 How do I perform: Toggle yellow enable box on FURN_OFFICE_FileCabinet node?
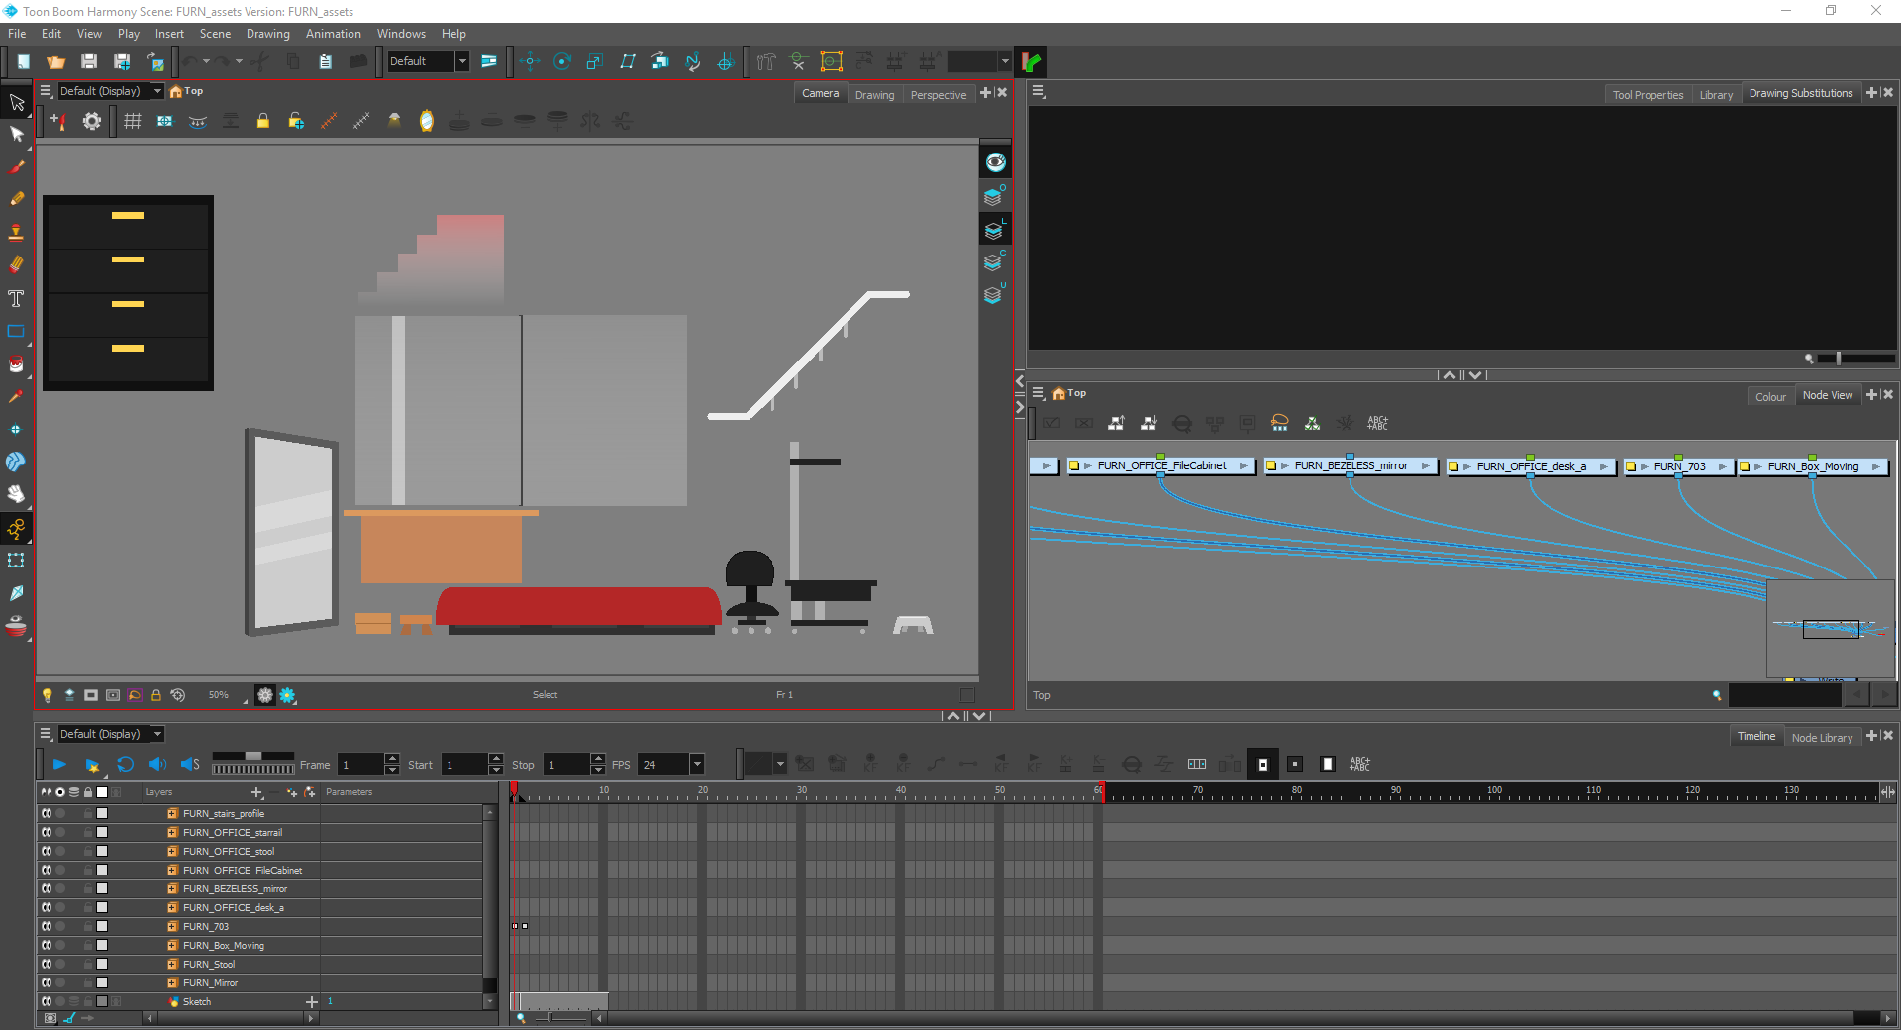point(1074,465)
